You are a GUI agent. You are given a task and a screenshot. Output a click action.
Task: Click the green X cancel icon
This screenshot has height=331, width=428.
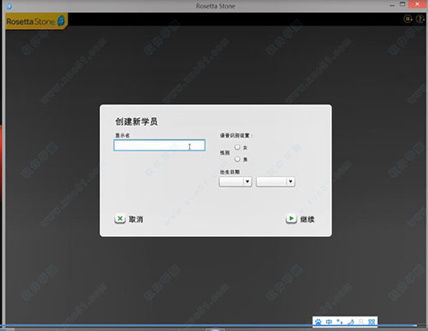(x=120, y=219)
